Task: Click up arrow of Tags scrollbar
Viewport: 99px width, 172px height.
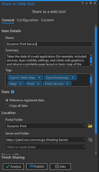Action: pos(91,75)
